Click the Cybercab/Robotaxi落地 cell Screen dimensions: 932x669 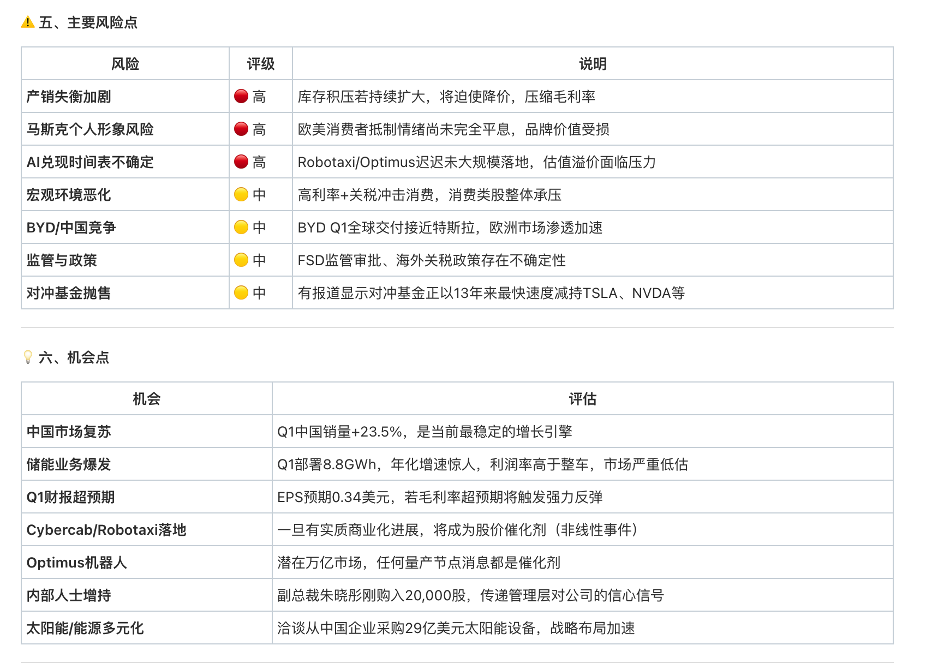[x=106, y=530]
